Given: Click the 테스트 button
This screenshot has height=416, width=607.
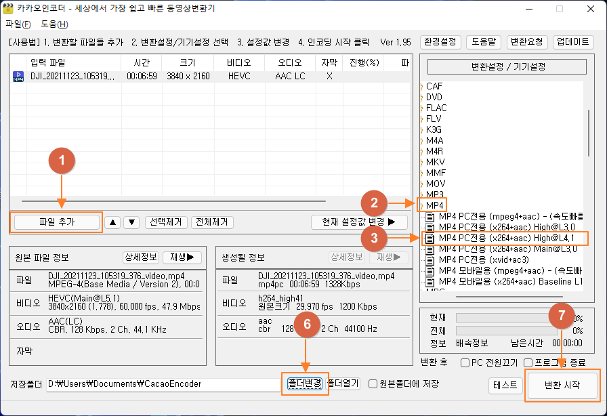Looking at the screenshot, I should click(x=505, y=385).
